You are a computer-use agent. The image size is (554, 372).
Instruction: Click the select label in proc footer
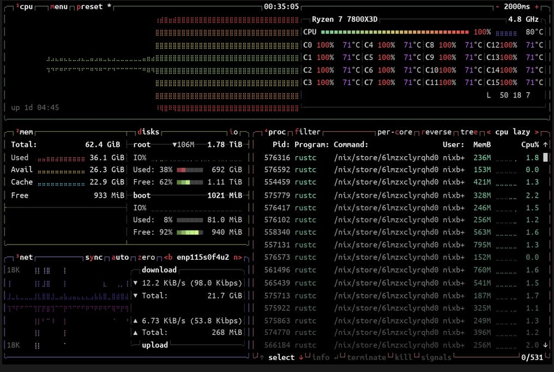click(281, 357)
